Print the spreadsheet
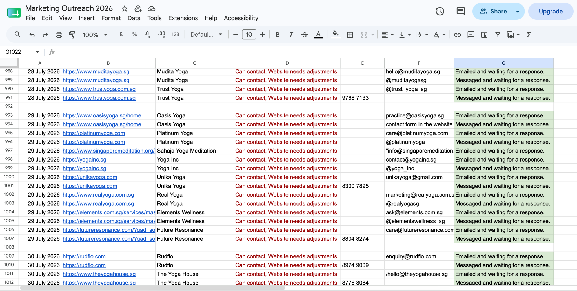577x291 pixels. pos(59,35)
